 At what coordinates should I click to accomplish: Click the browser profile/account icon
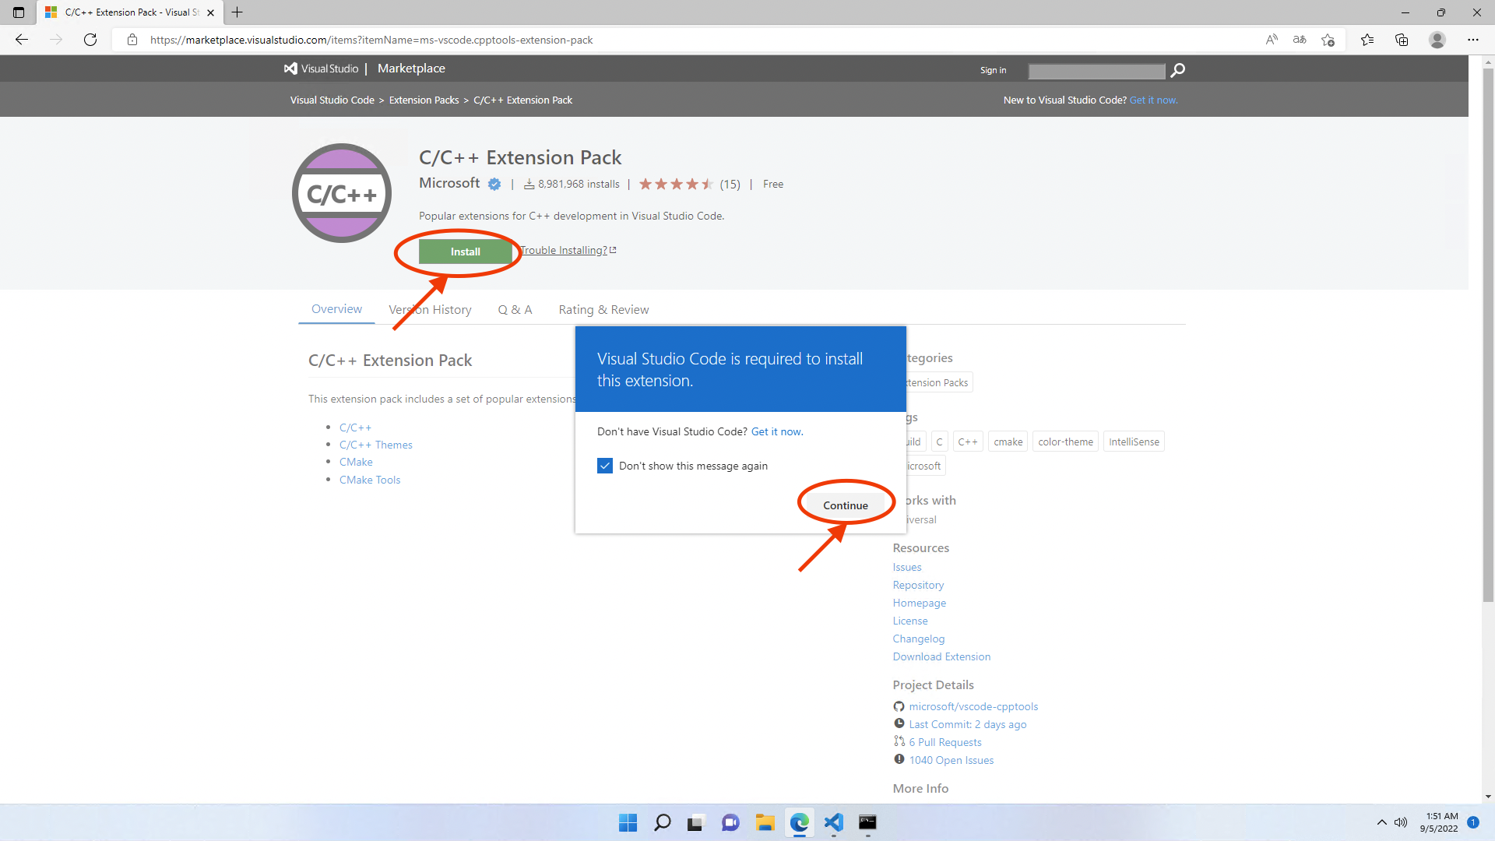(1437, 40)
